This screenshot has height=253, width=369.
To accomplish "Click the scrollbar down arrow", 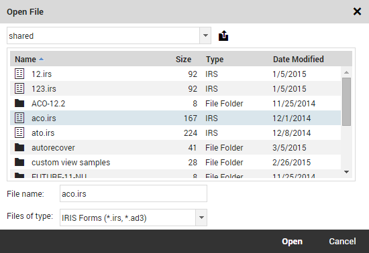I will tap(346, 172).
